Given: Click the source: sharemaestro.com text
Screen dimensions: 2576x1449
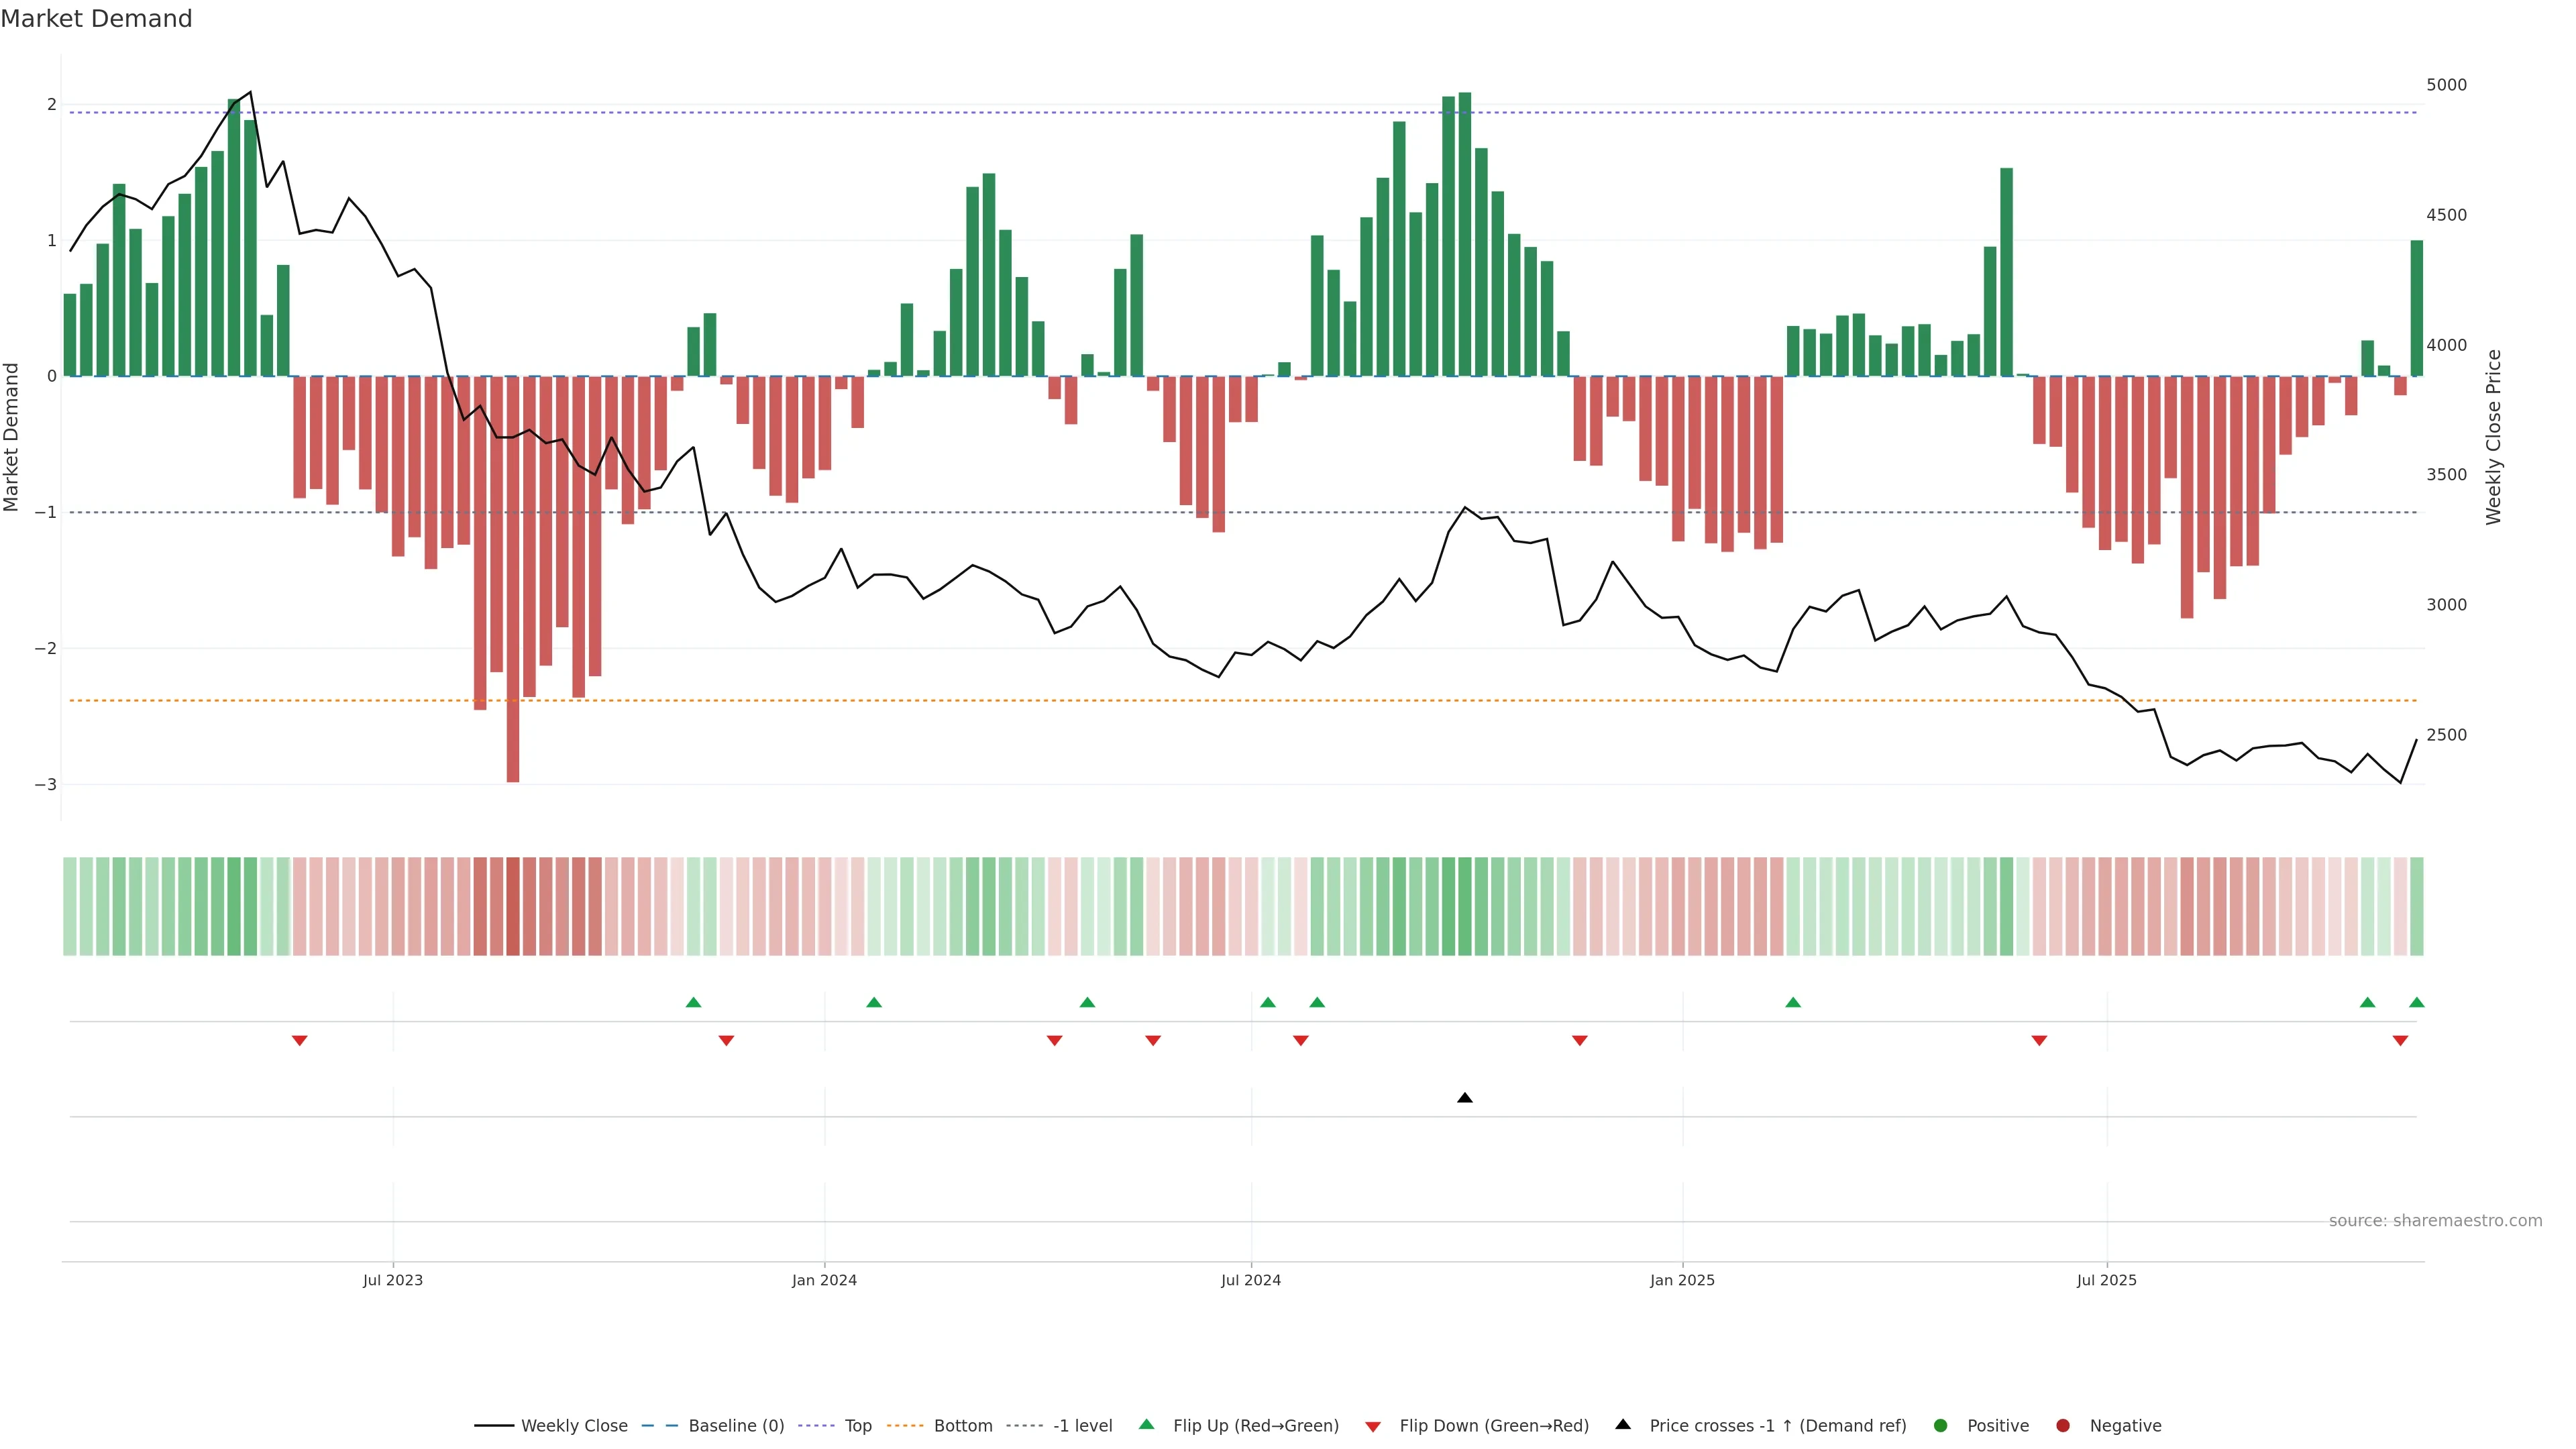Looking at the screenshot, I should coord(2435,1220).
